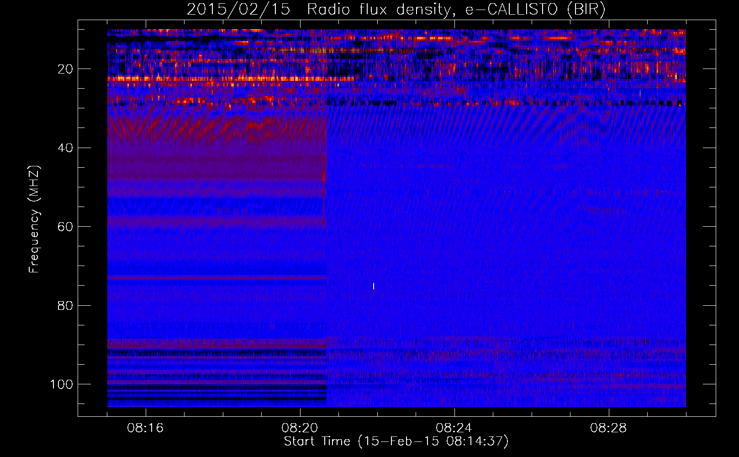
Task: Click the 08:16 time tick label
Action: tap(145, 428)
